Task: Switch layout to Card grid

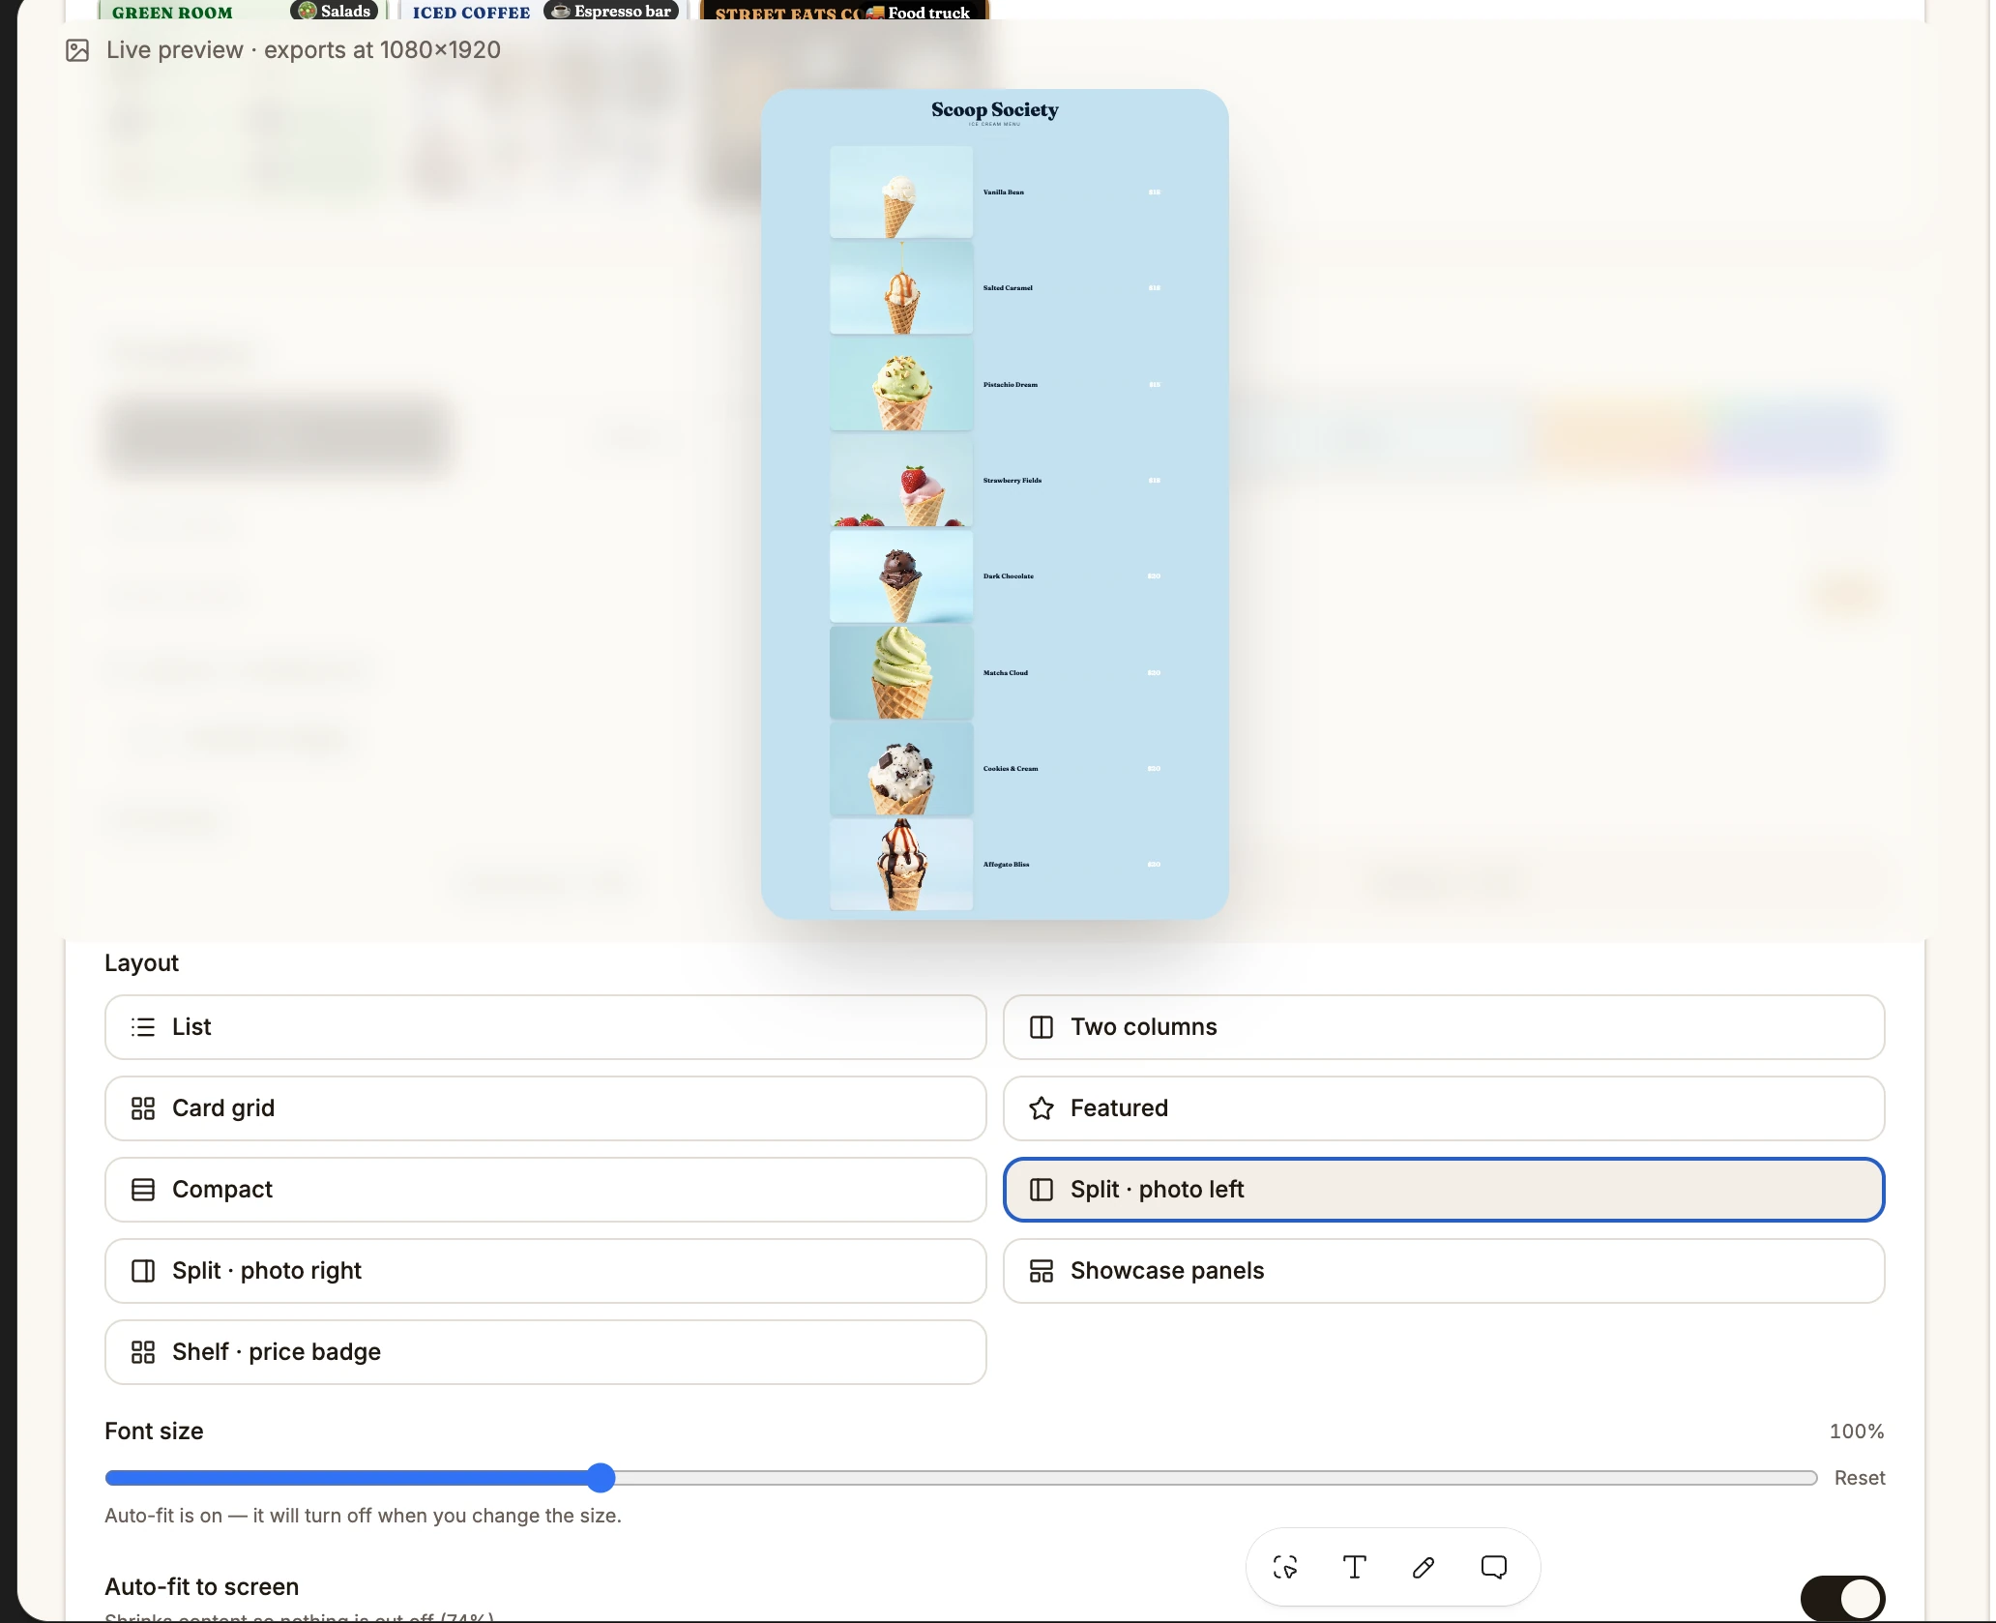Action: [545, 1108]
